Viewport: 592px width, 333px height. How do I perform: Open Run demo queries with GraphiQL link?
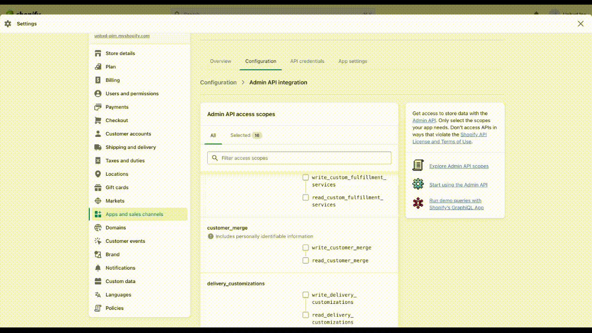[456, 204]
